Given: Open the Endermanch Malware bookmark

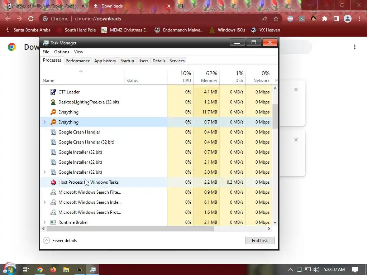Looking at the screenshot, I should tap(179, 30).
